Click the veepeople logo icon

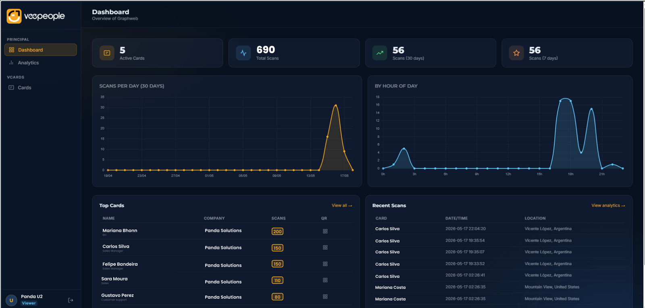[x=14, y=16]
